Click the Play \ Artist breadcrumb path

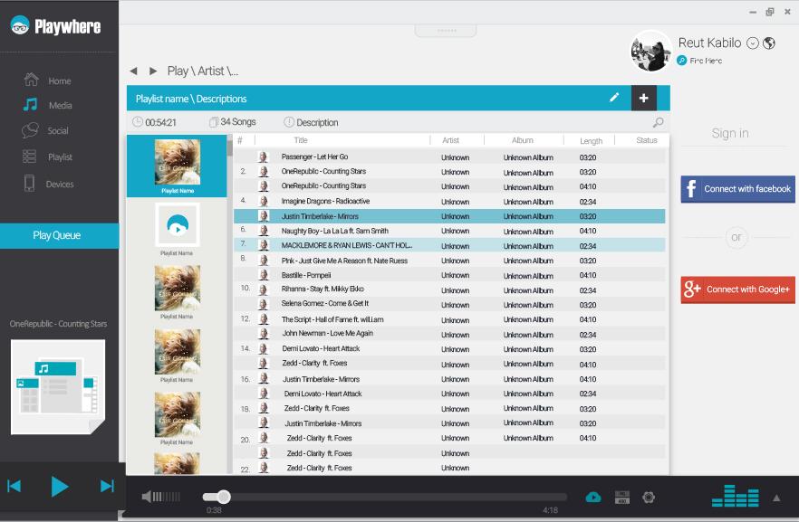[203, 71]
